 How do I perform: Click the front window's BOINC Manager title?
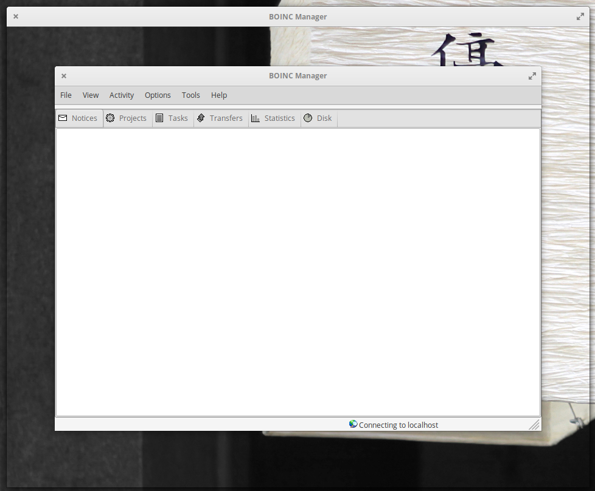coord(298,76)
